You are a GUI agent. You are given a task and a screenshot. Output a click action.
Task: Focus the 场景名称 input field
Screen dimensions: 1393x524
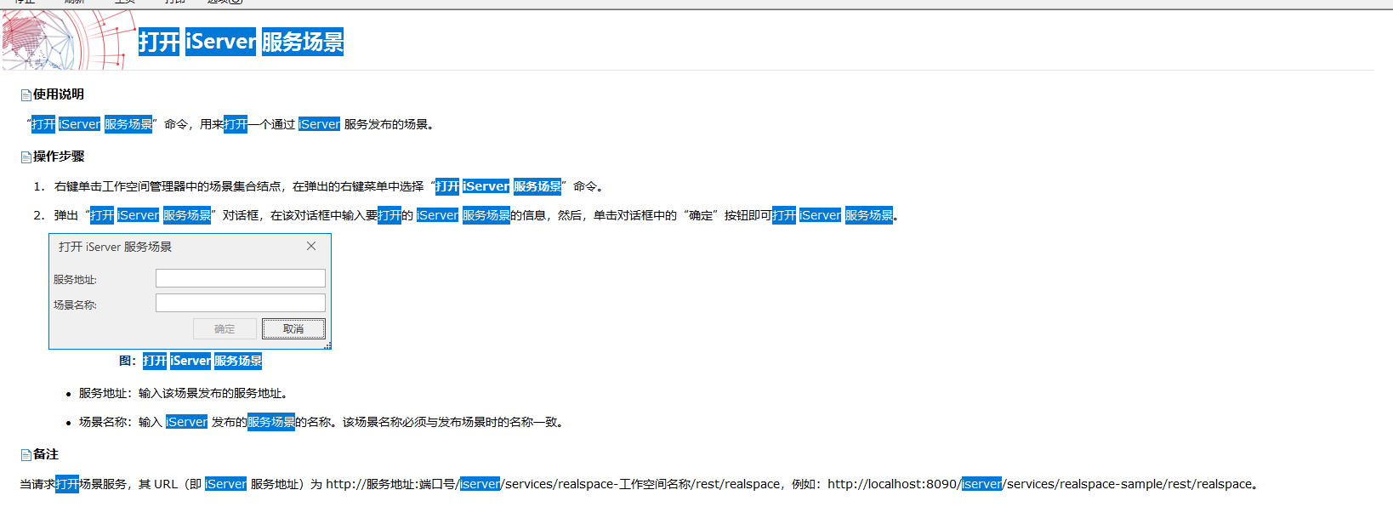point(241,303)
